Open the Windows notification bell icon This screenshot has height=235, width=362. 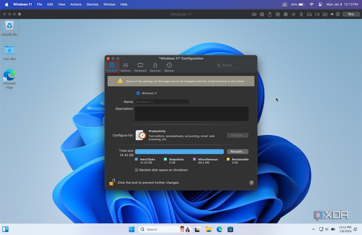click(355, 229)
